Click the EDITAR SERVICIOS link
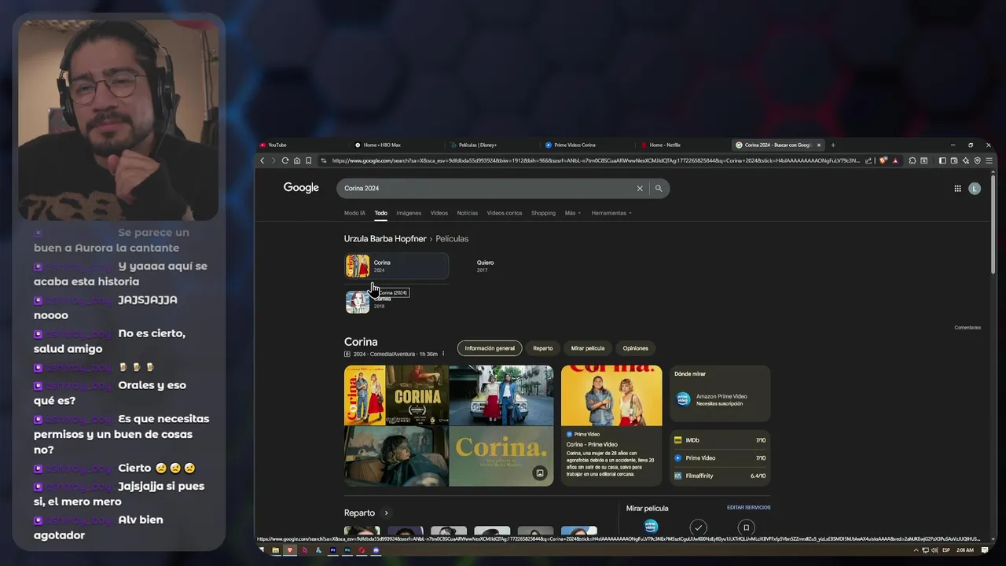Screen dimensions: 1006x566 point(748,508)
